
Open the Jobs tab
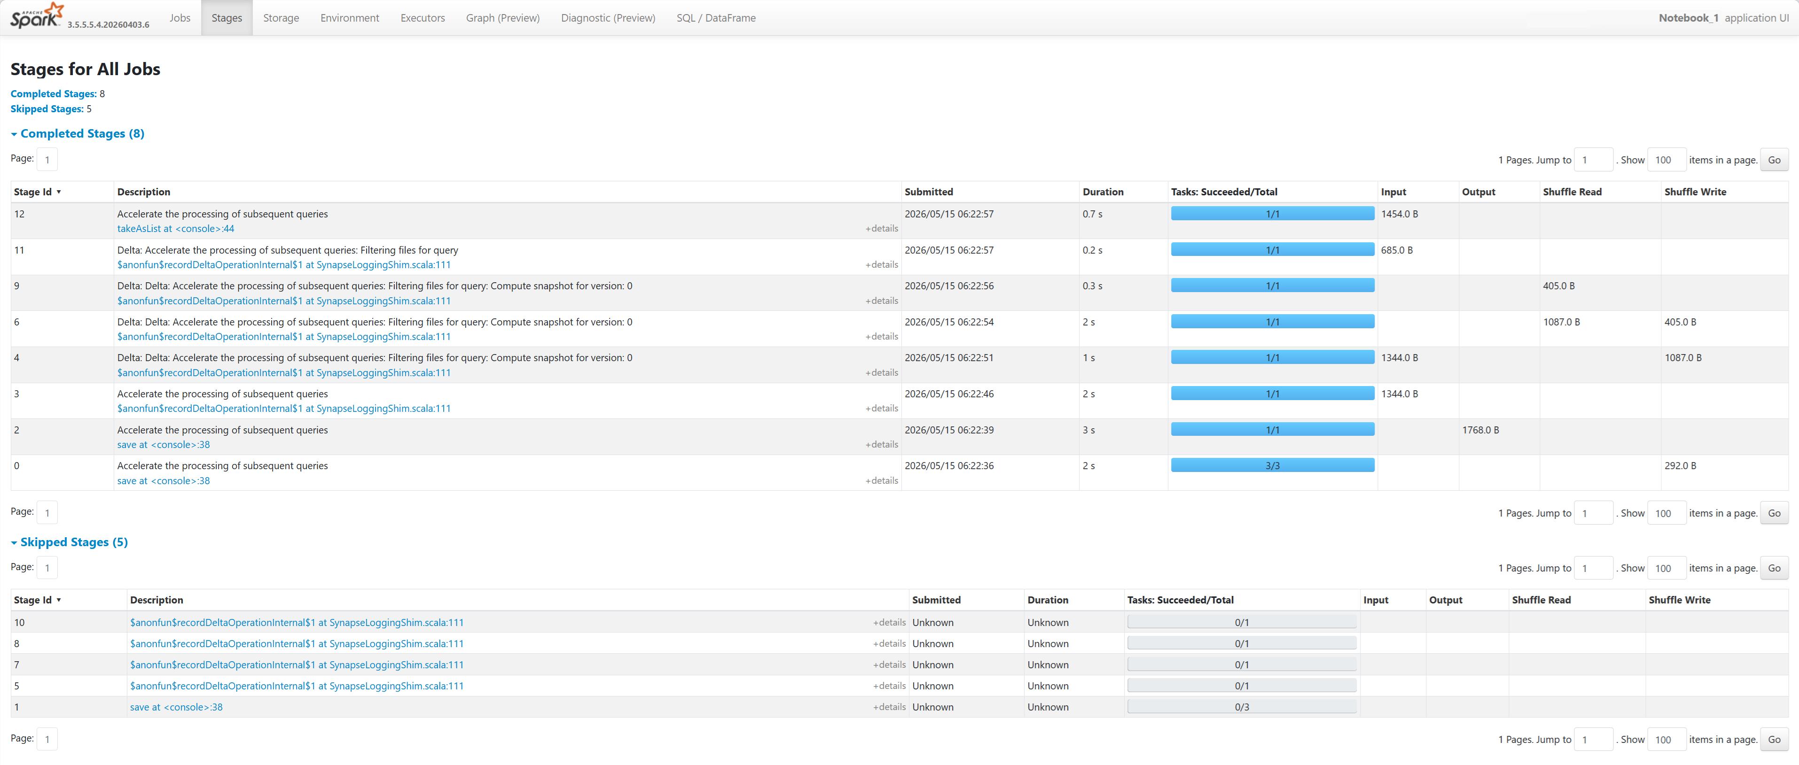pyautogui.click(x=180, y=17)
